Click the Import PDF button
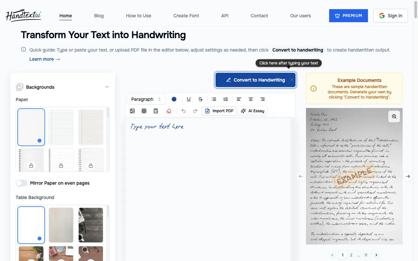Image resolution: width=418 pixels, height=261 pixels. (x=219, y=111)
